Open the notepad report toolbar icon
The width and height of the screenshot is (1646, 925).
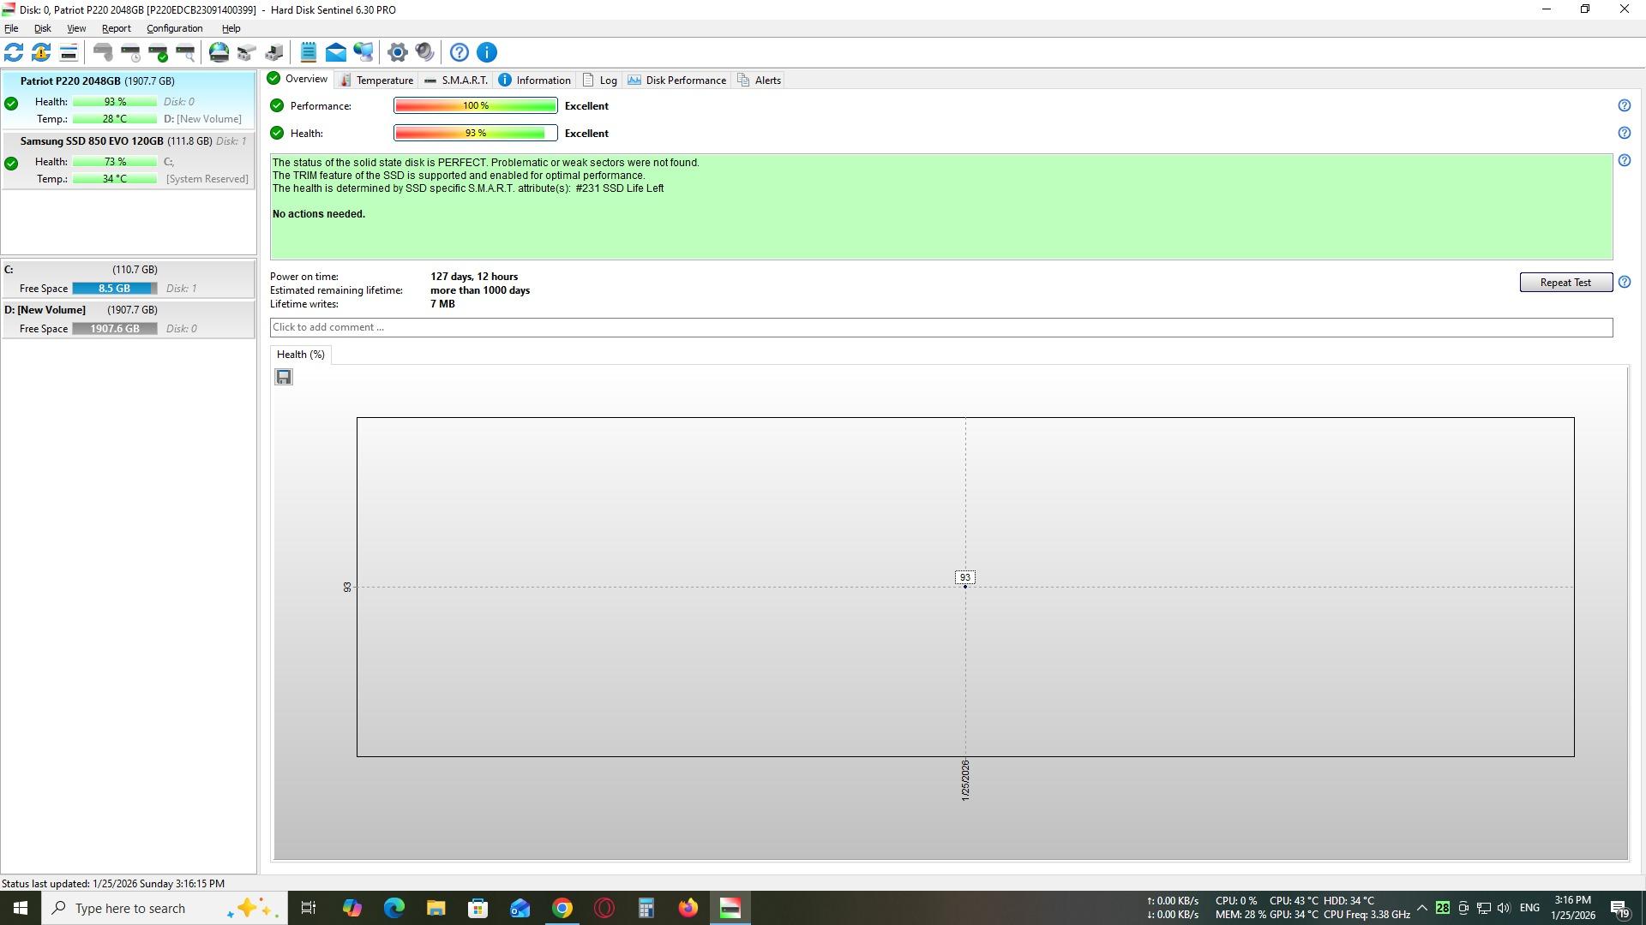tap(309, 52)
